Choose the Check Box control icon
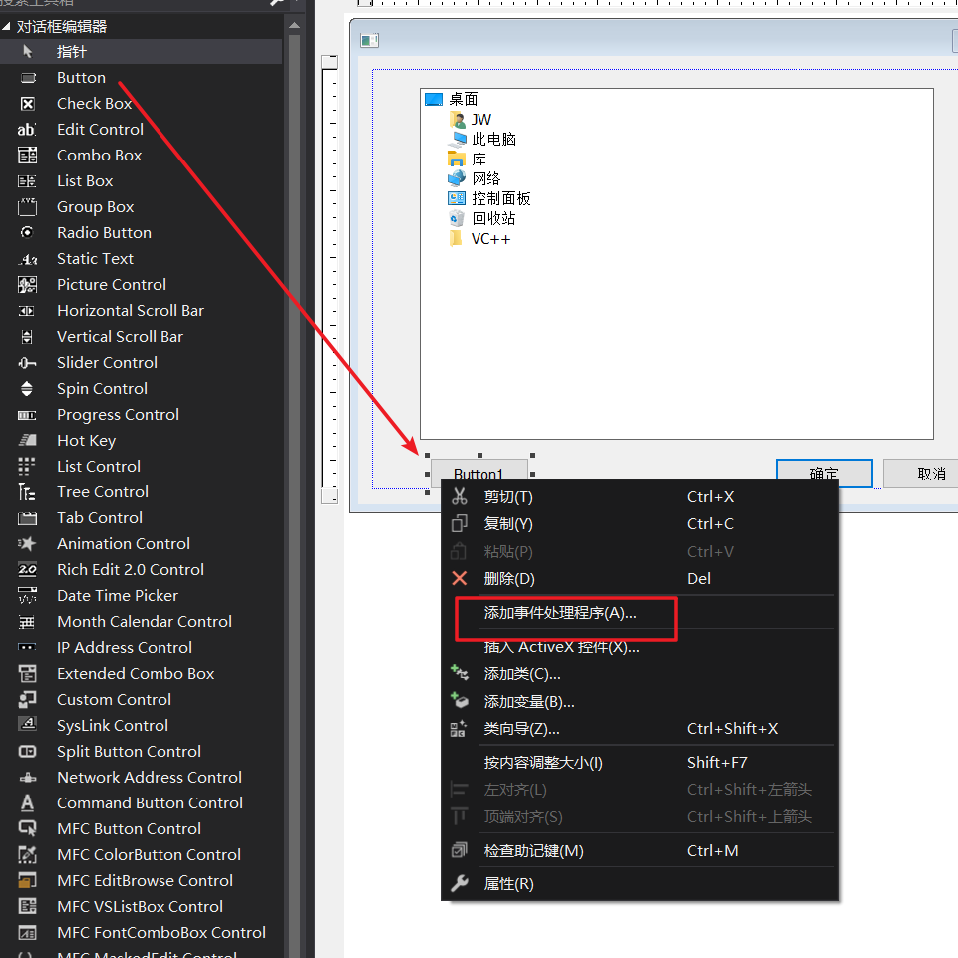958x958 pixels. (x=28, y=104)
